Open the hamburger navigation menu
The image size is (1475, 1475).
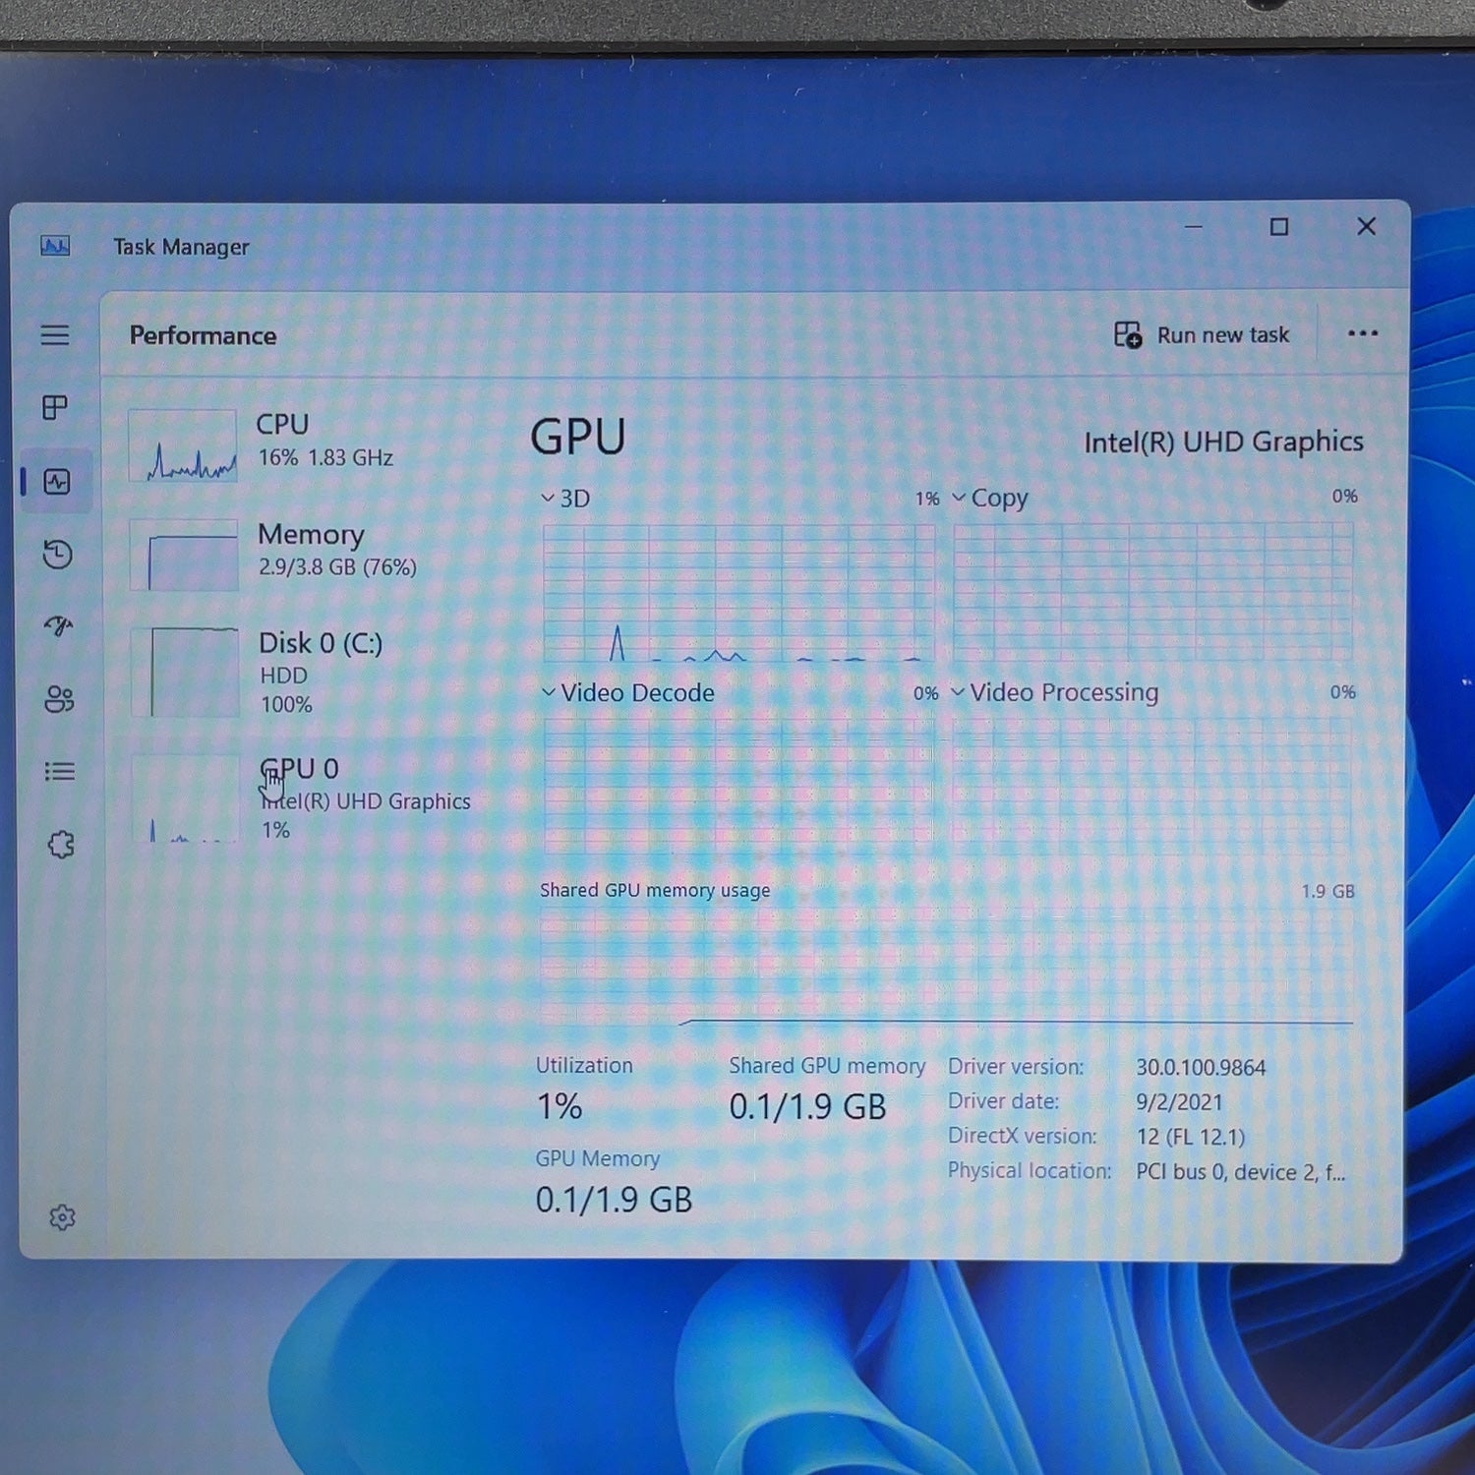[x=55, y=335]
